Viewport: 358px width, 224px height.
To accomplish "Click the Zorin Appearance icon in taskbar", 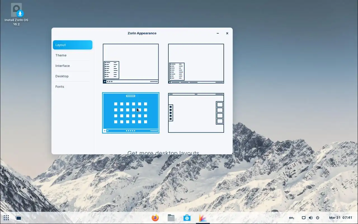I will [x=203, y=218].
